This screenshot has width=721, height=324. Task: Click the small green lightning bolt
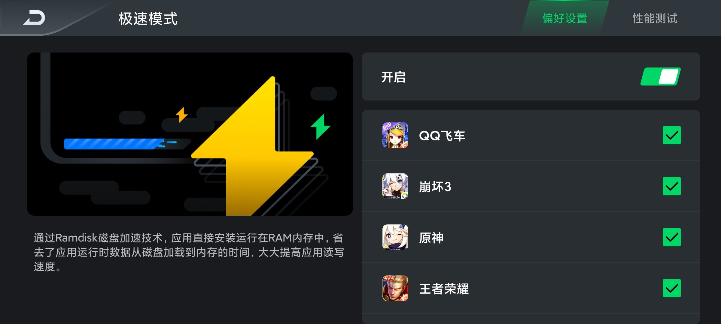point(320,127)
